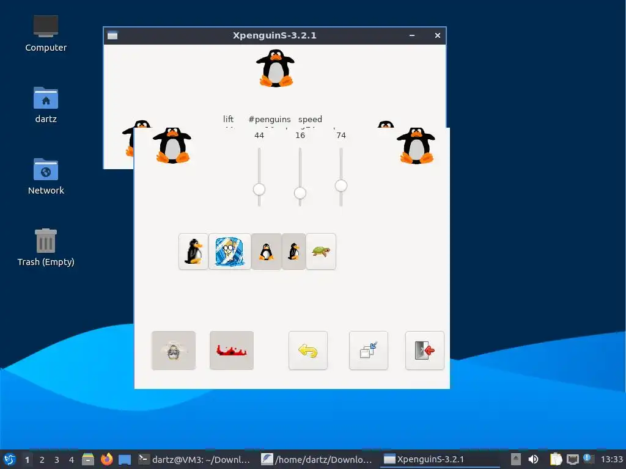This screenshot has width=626, height=469.
Task: Switch to workspace 4
Action: click(72, 460)
